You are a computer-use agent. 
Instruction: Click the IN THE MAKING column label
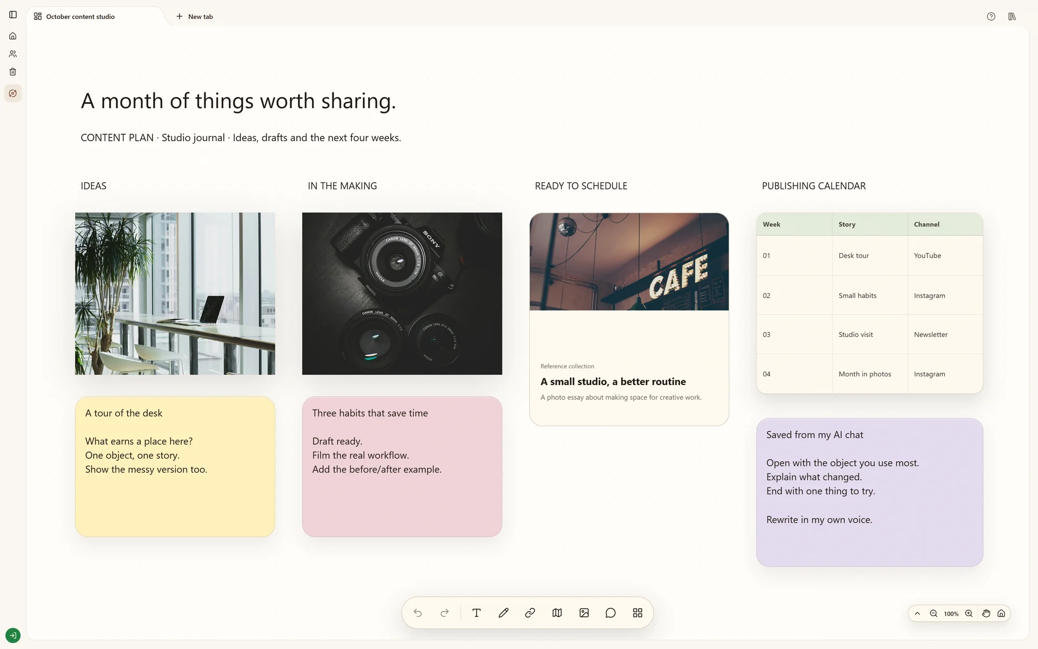click(342, 186)
